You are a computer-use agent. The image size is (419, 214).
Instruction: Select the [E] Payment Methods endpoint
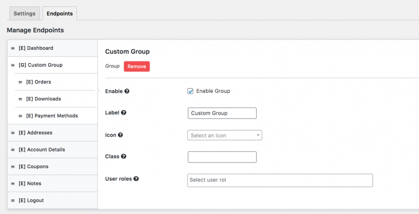56,116
